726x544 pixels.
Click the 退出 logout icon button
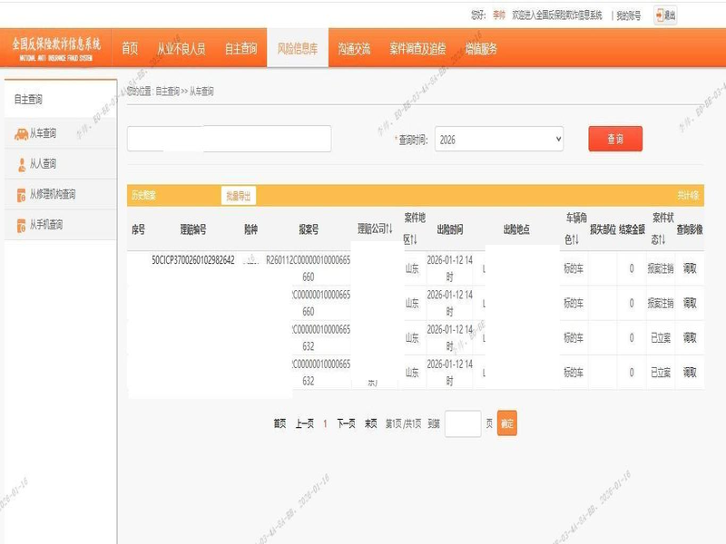coord(665,15)
